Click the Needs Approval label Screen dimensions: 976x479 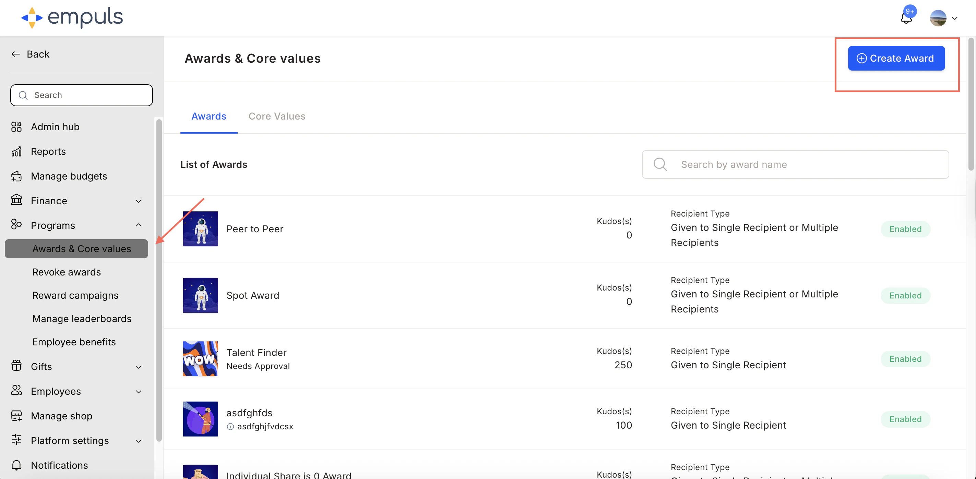[x=258, y=366]
